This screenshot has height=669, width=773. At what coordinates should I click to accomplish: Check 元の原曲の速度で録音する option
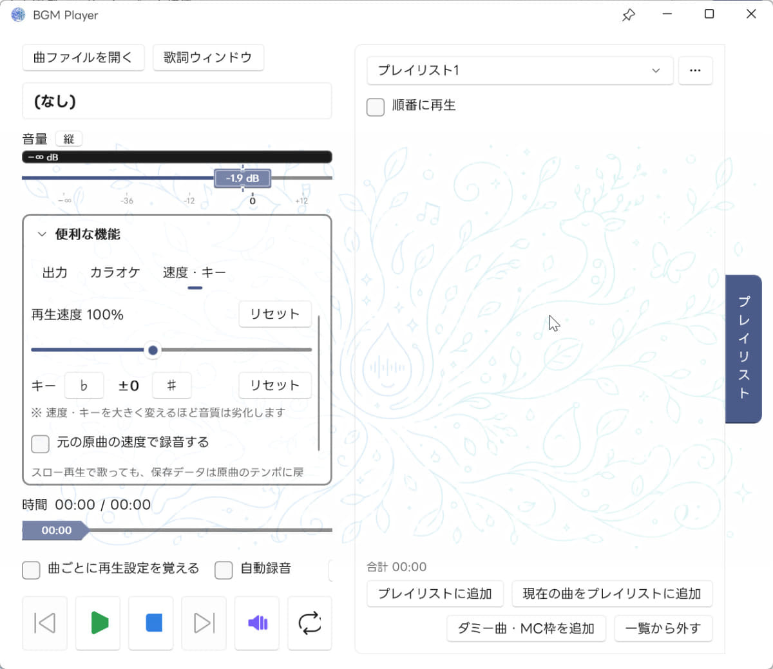(40, 444)
